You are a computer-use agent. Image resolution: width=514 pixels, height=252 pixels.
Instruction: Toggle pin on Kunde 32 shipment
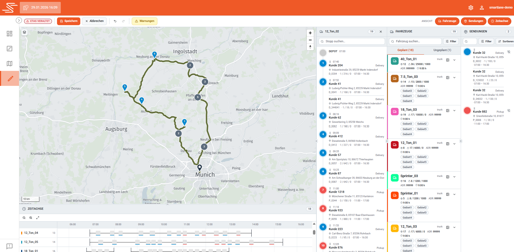(509, 52)
